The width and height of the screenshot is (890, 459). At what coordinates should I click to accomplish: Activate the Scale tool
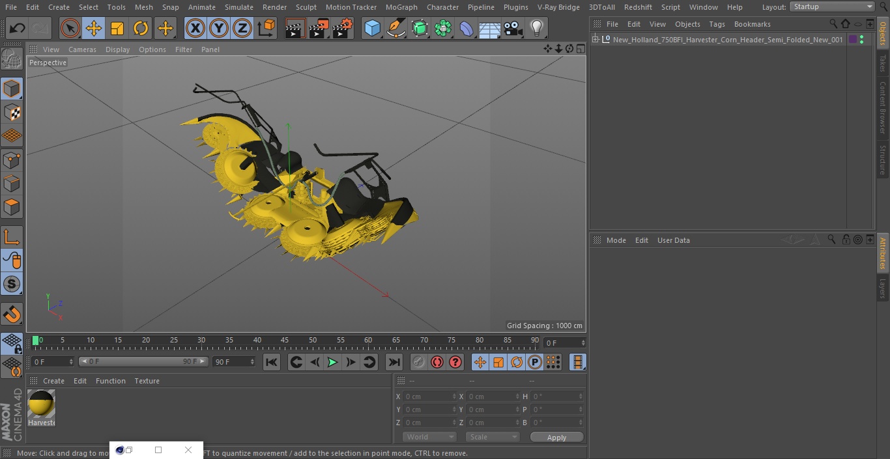[x=117, y=29]
